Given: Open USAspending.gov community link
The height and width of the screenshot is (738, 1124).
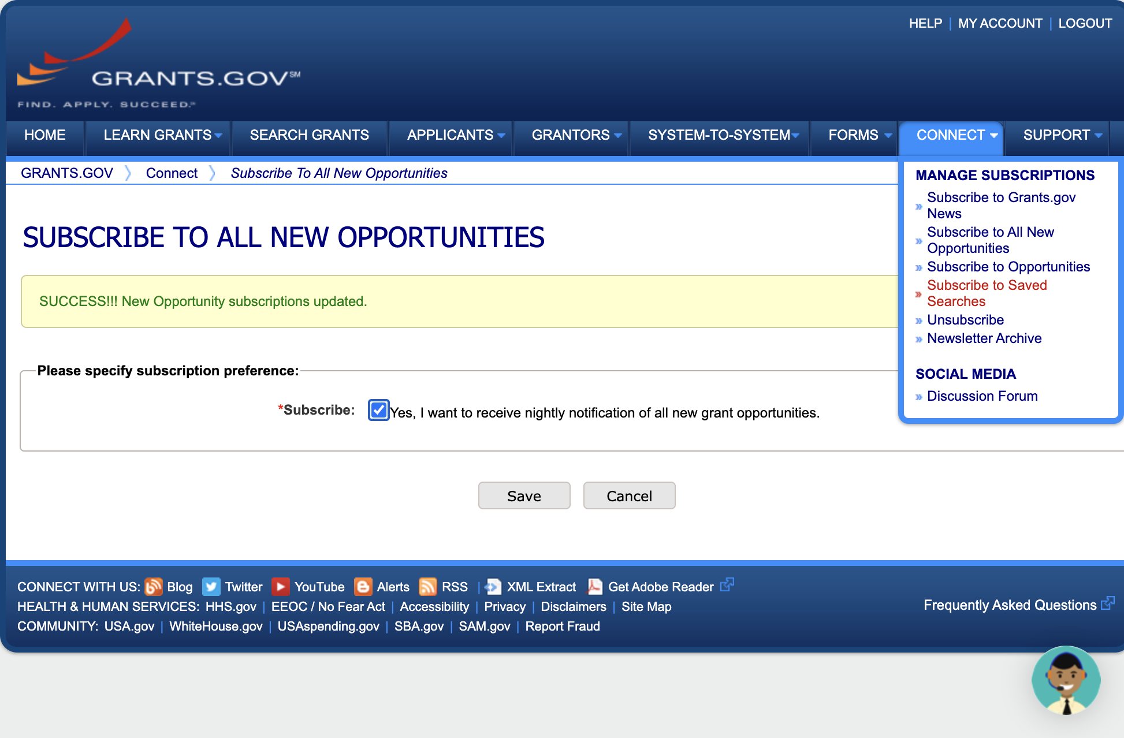Looking at the screenshot, I should (x=329, y=627).
